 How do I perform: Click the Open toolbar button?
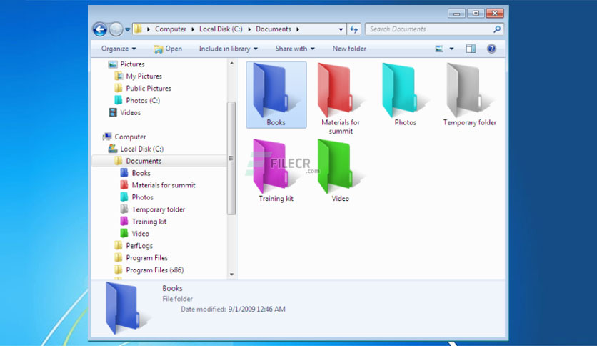tap(168, 49)
